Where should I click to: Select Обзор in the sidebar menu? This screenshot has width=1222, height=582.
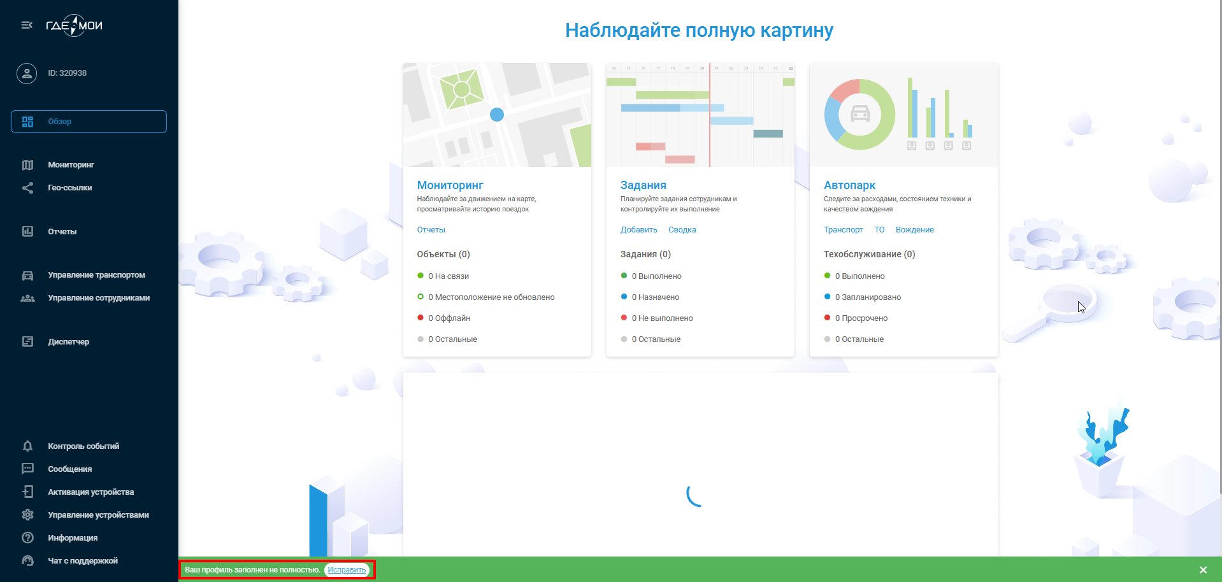pos(89,122)
